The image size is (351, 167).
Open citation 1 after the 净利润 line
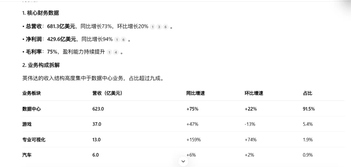[117, 40]
